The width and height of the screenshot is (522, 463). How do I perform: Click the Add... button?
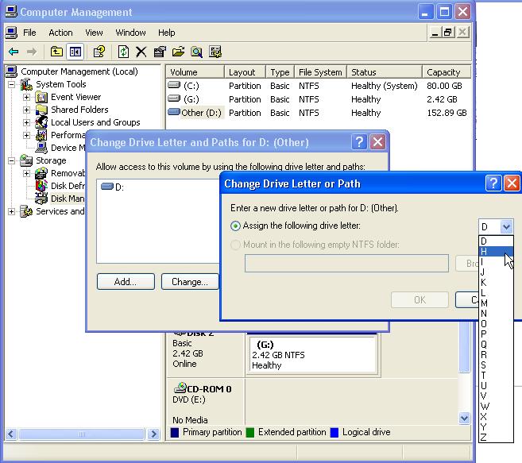(126, 282)
